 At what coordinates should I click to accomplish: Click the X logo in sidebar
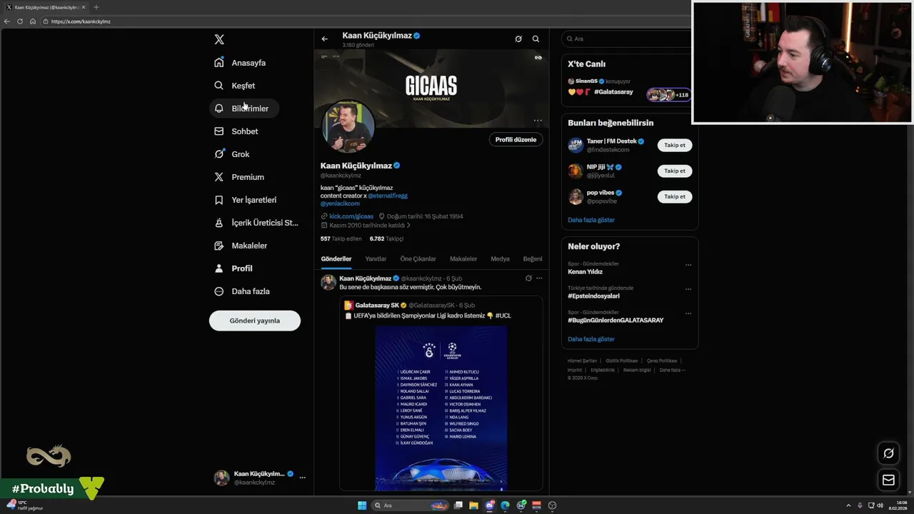[x=219, y=39]
